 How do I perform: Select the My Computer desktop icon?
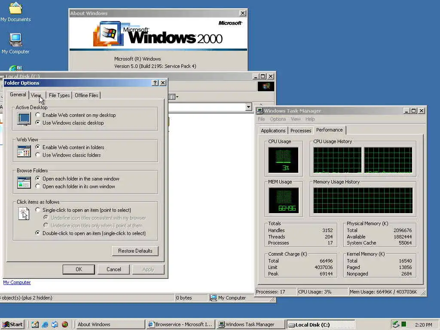15,43
